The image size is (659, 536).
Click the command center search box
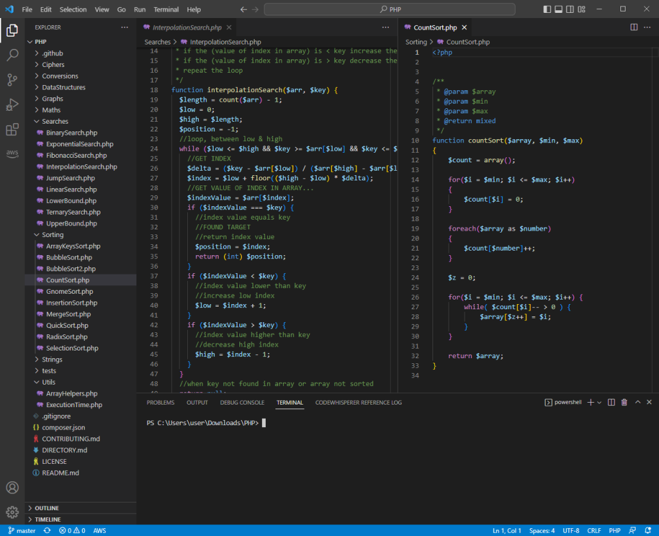point(389,9)
